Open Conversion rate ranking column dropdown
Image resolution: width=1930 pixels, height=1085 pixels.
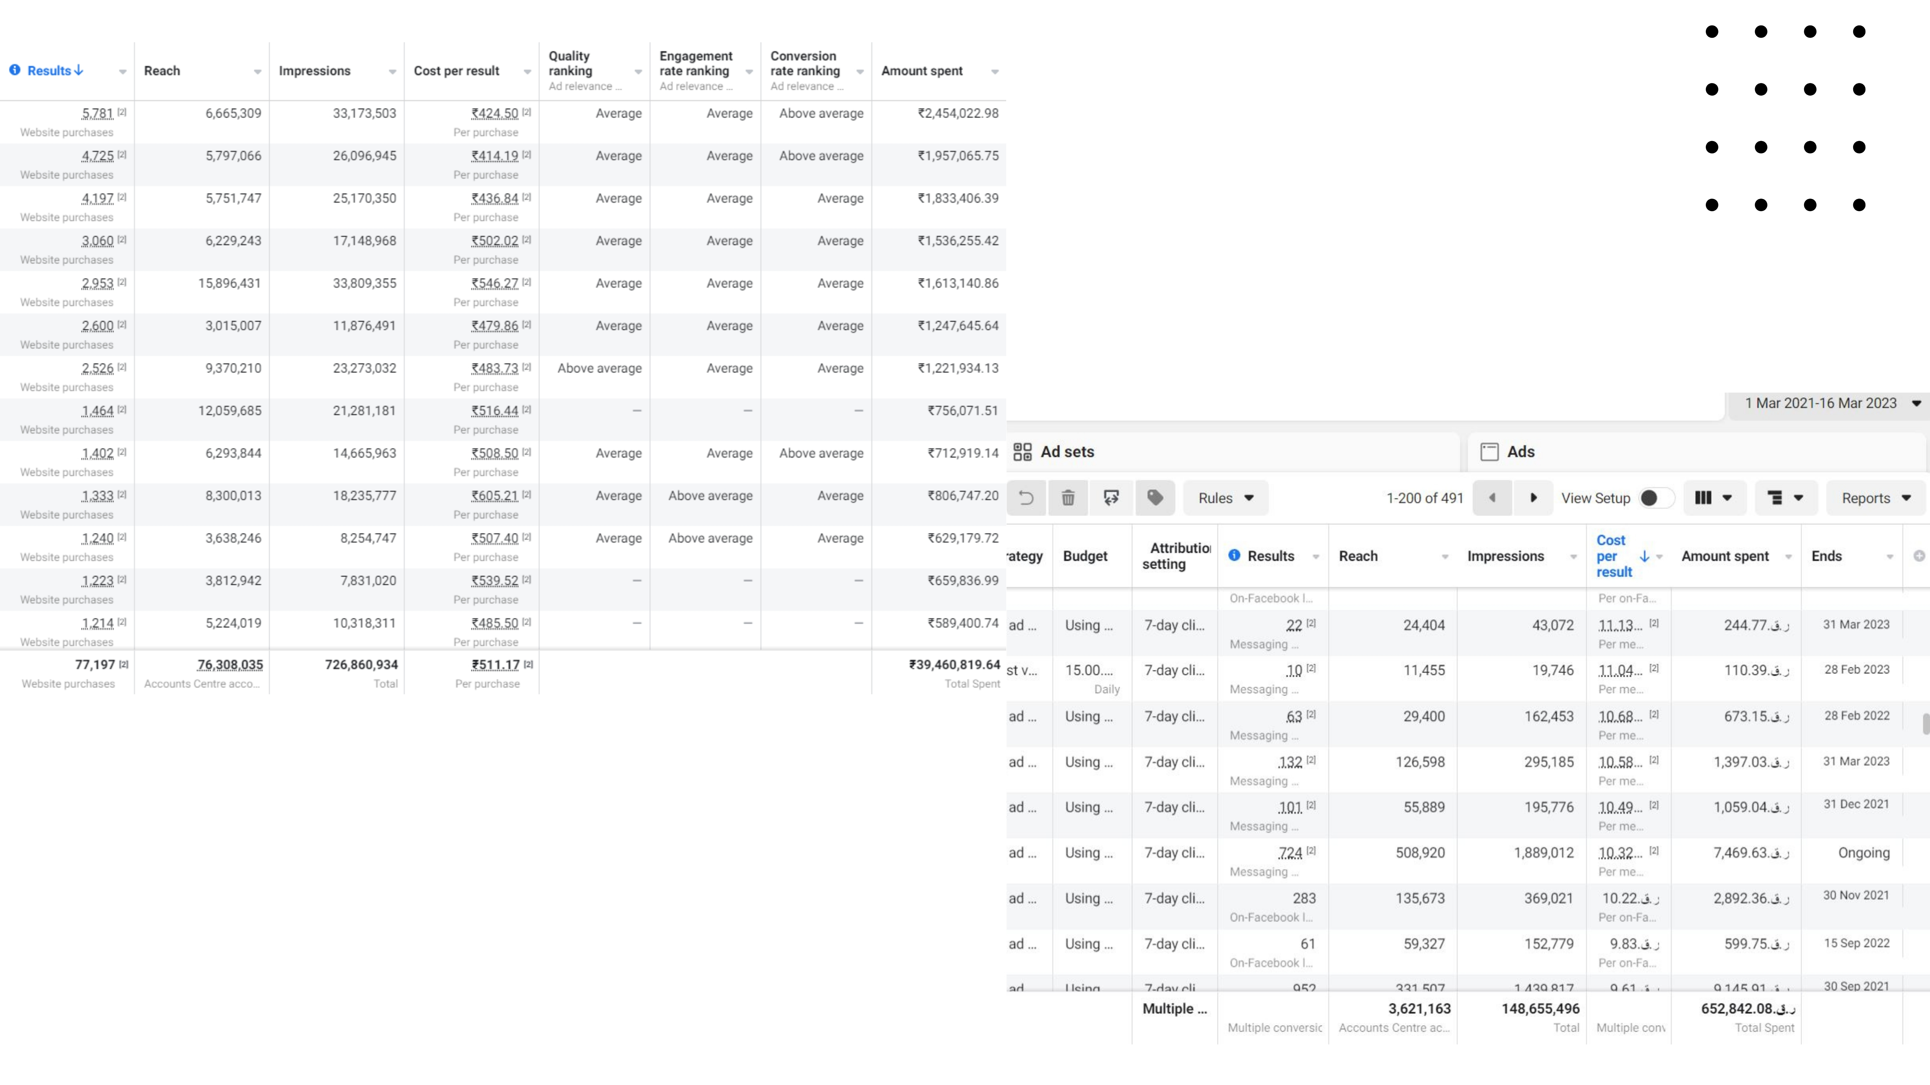tap(859, 72)
